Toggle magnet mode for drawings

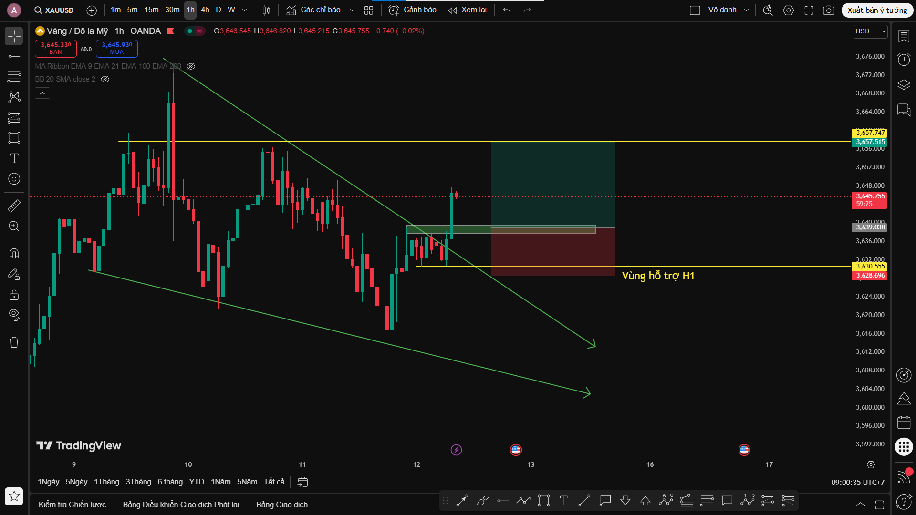[14, 253]
